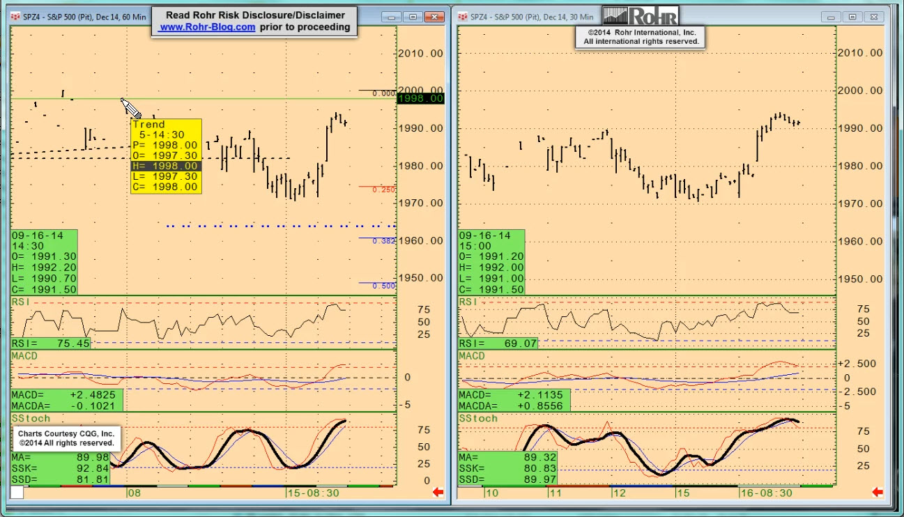This screenshot has width=904, height=517.
Task: Click the 0.382 Fibonacci level label
Action: tap(384, 241)
